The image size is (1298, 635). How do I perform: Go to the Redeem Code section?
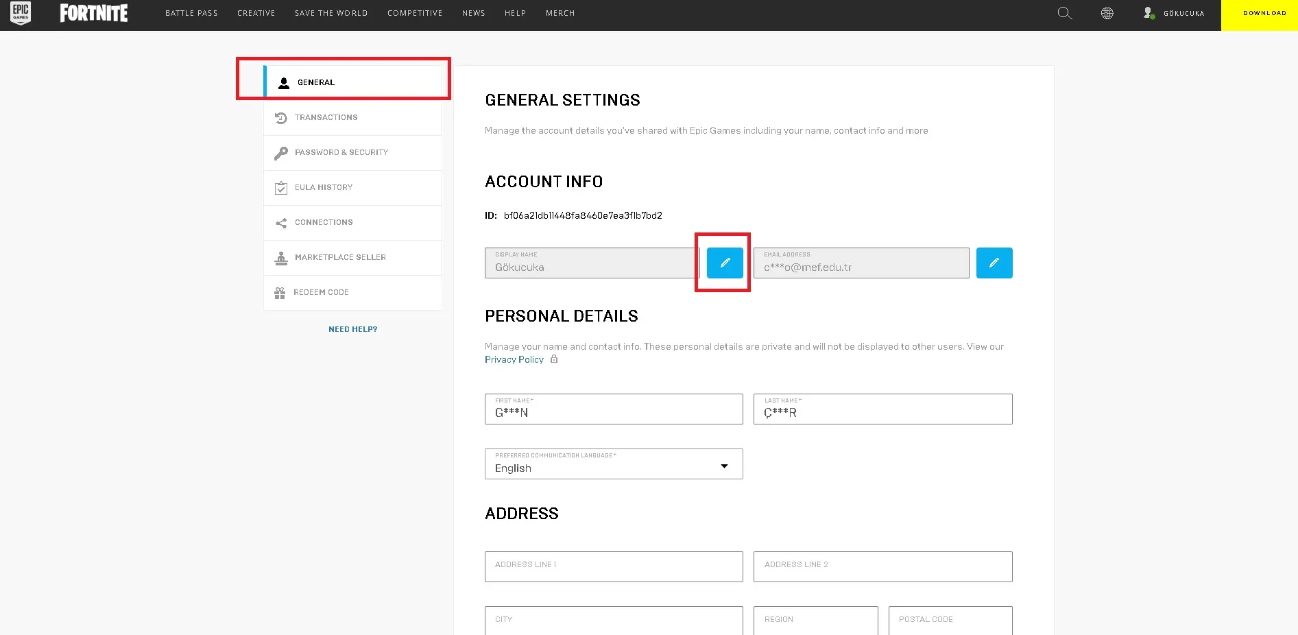coord(321,293)
